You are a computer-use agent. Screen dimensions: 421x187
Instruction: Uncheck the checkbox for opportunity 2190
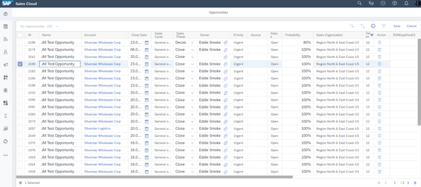(20, 64)
